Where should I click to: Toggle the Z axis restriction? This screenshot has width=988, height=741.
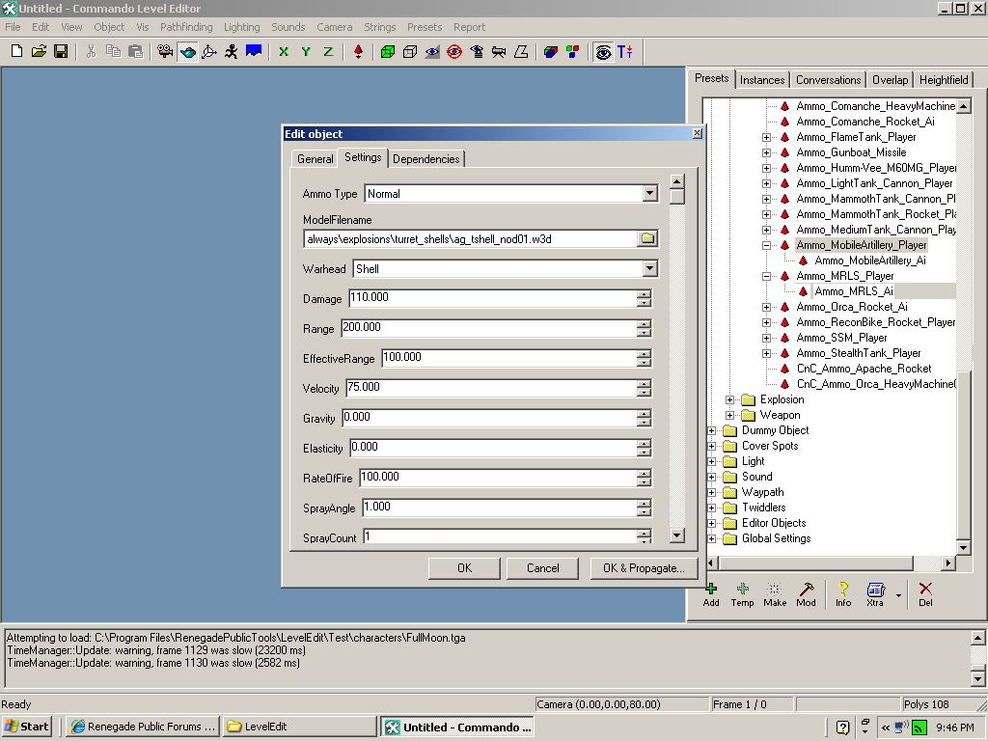pyautogui.click(x=328, y=51)
